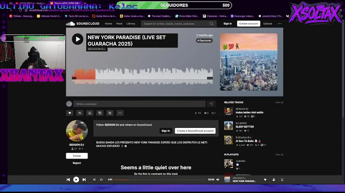345x193 pixels.
Task: Open More options under the comment box
Action: (x=120, y=113)
